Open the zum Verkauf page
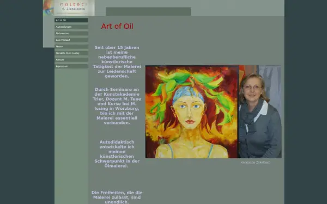The width and height of the screenshot is (327, 204). point(71,40)
